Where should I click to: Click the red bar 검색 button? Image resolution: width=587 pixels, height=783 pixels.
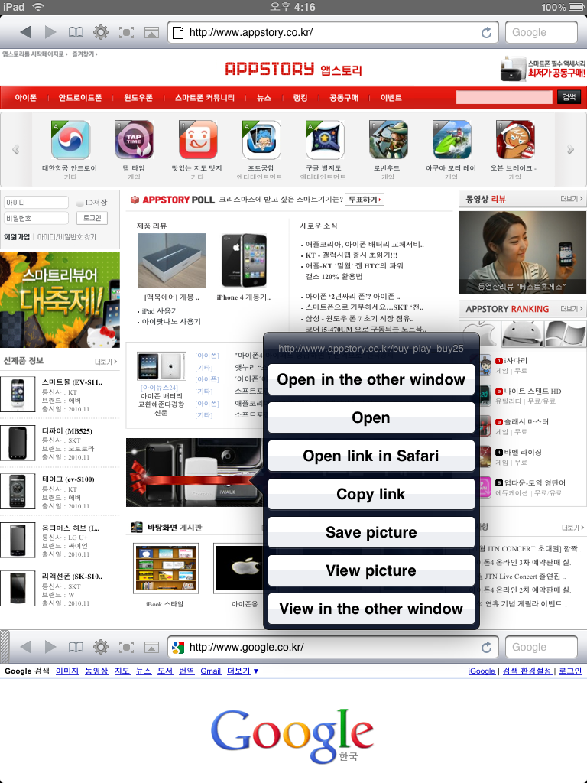pos(569,97)
